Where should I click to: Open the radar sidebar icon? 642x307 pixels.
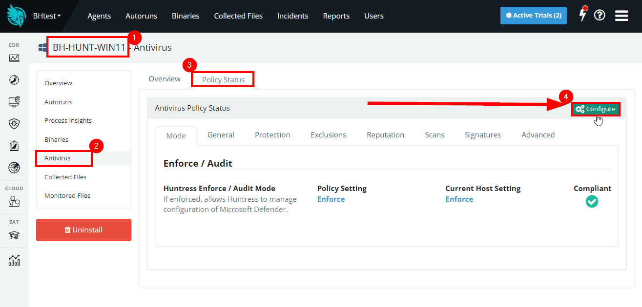click(x=14, y=168)
